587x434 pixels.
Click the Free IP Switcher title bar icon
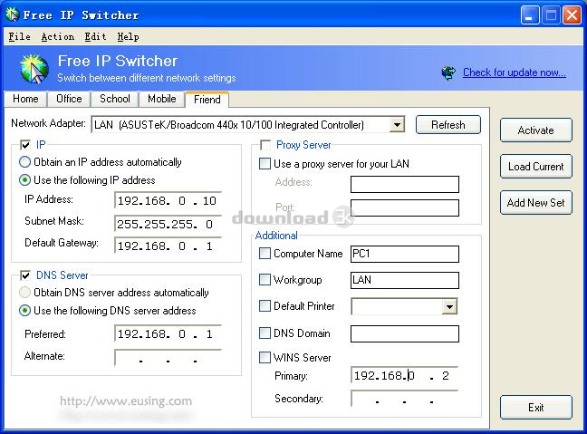(x=13, y=15)
